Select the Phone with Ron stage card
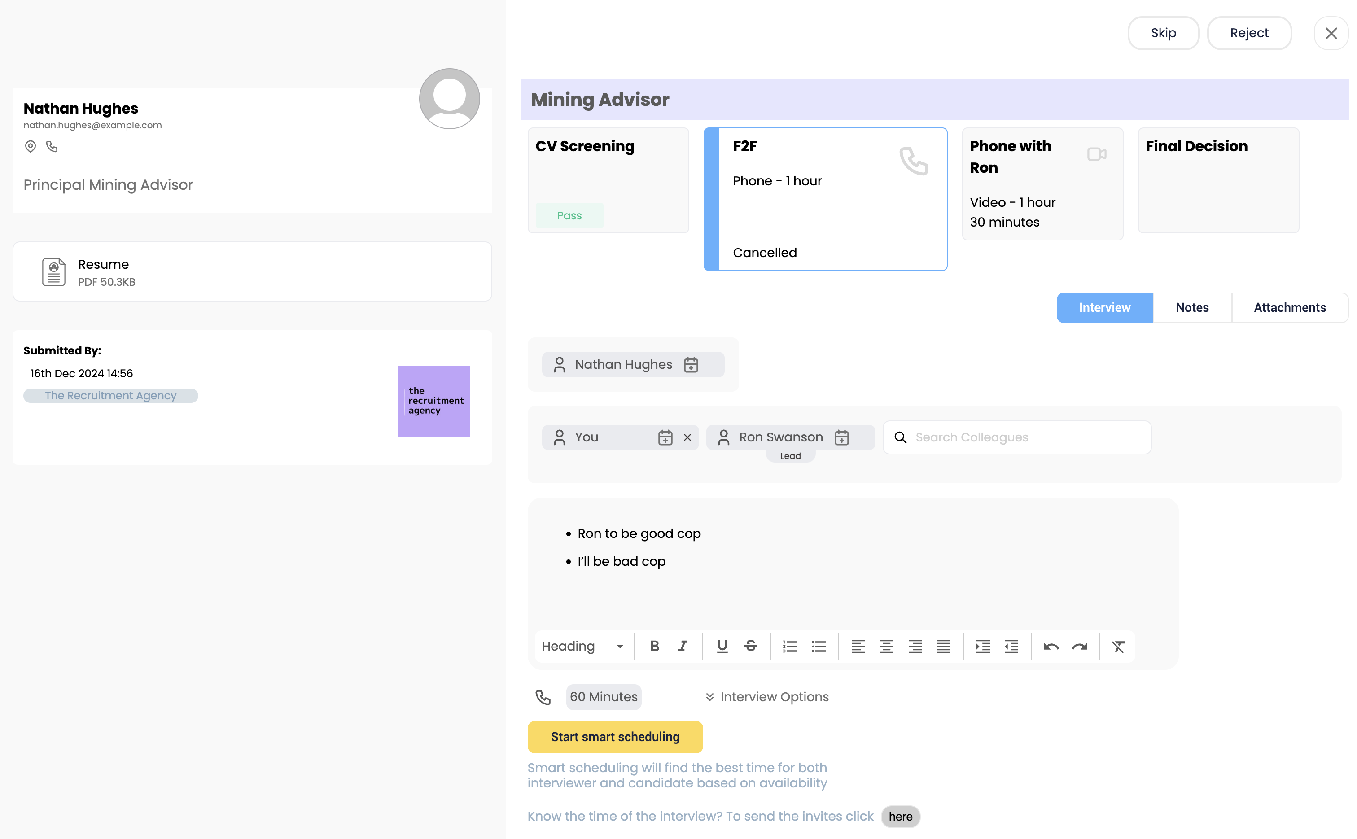Image resolution: width=1357 pixels, height=839 pixels. [x=1042, y=184]
